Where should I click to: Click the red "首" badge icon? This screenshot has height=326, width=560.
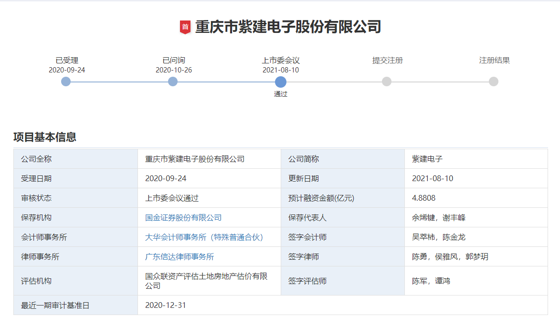(185, 26)
